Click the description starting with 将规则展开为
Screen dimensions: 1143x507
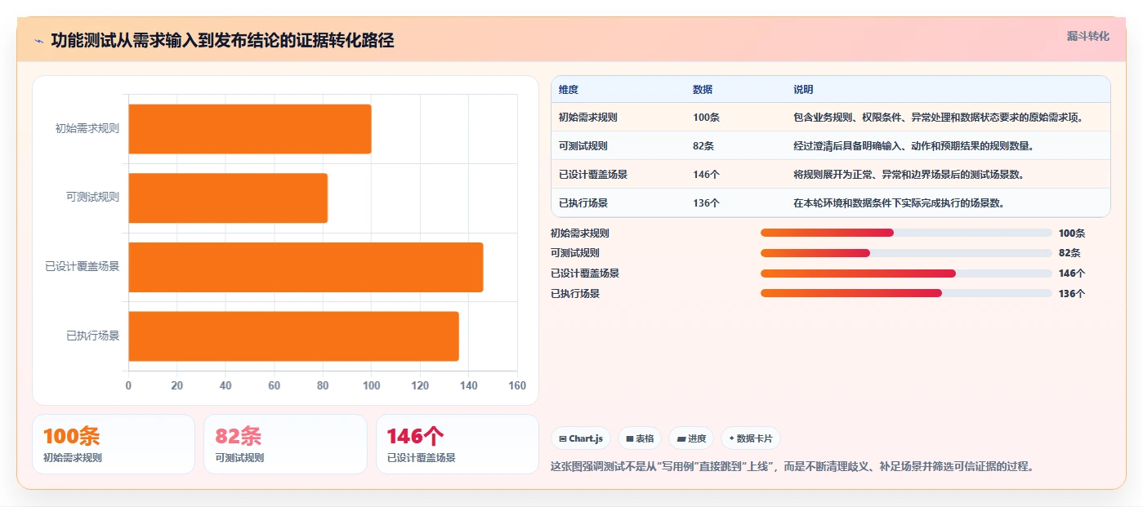click(x=909, y=175)
